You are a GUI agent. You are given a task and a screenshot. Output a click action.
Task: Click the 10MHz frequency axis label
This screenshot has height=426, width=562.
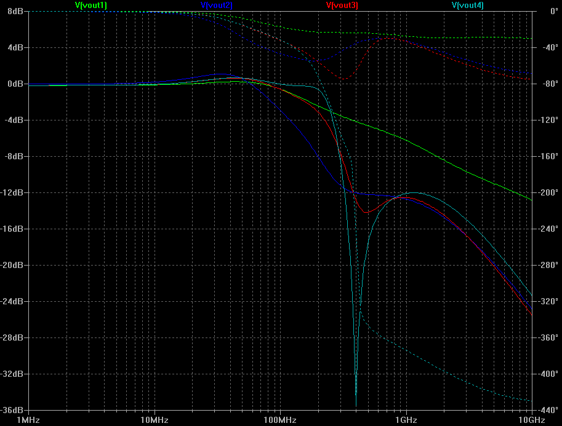(154, 420)
